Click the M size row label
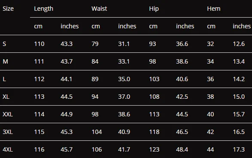252x158 pixels. pyautogui.click(x=5, y=61)
